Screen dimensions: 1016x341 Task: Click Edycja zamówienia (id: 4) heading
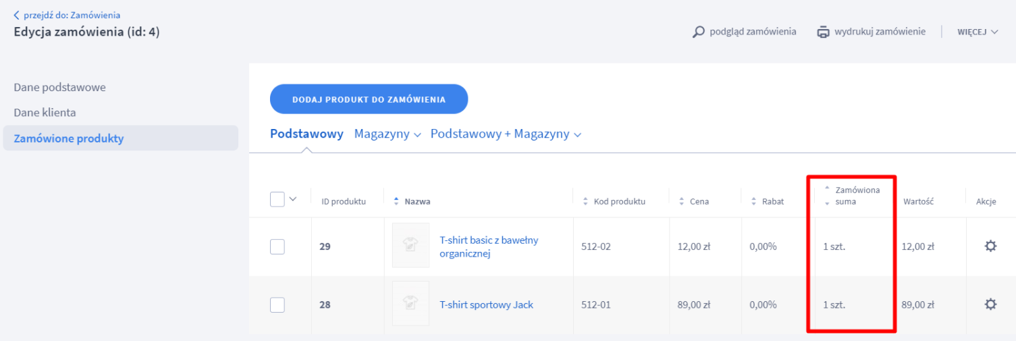click(86, 32)
